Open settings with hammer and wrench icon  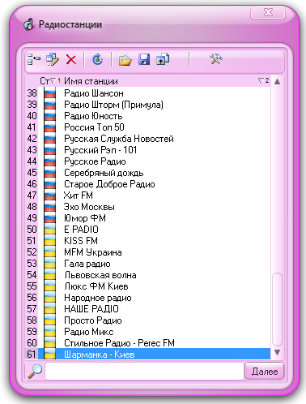click(x=216, y=58)
